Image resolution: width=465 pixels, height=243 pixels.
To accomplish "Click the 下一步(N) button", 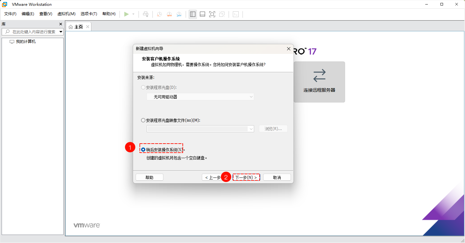I will (x=246, y=177).
